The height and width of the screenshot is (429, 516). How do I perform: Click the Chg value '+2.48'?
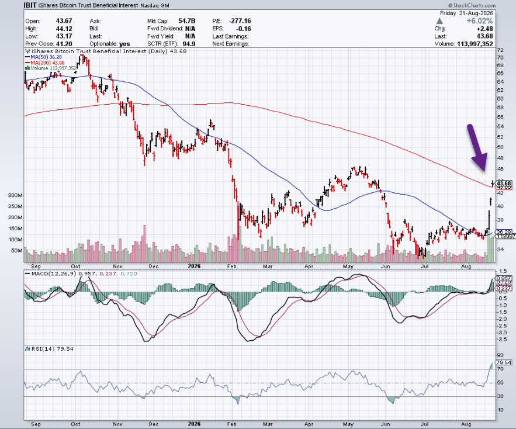point(485,29)
